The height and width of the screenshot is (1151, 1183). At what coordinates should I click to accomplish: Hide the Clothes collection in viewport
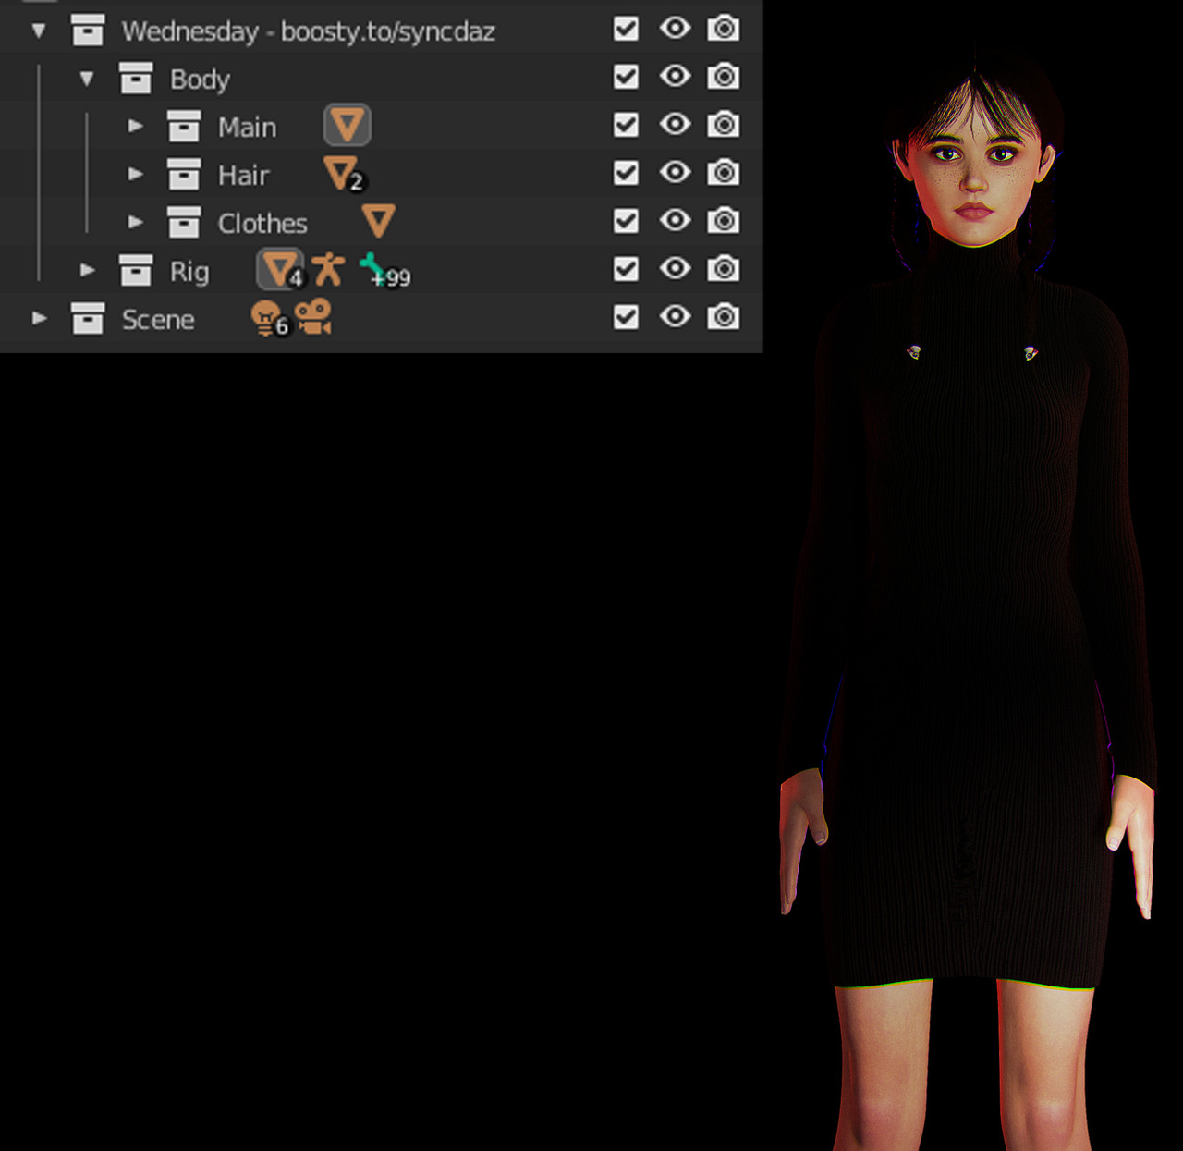675,220
